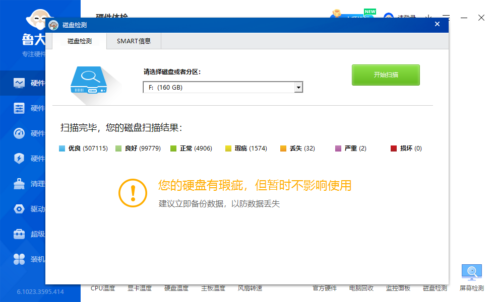Switch to the 磁盘检测 tab
Screen dimensions: 494x302
click(80, 41)
